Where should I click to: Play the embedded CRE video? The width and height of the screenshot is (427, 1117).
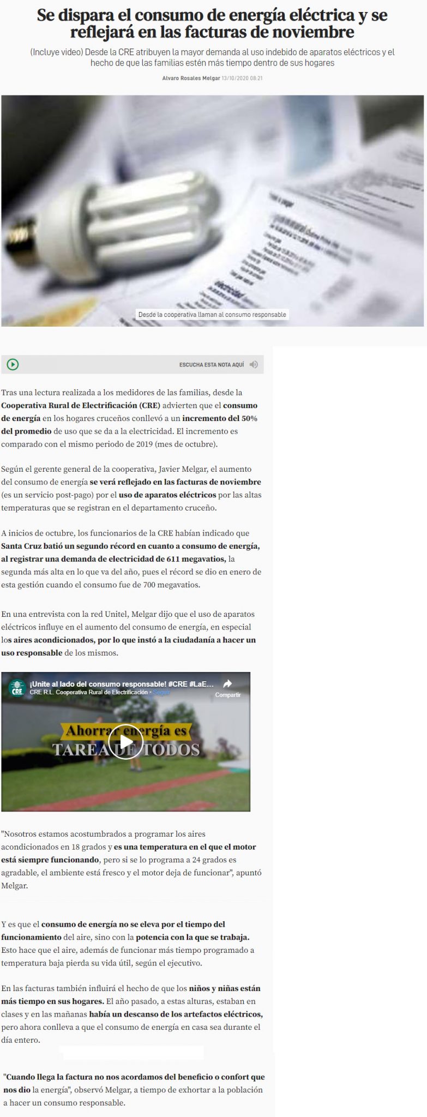click(125, 742)
